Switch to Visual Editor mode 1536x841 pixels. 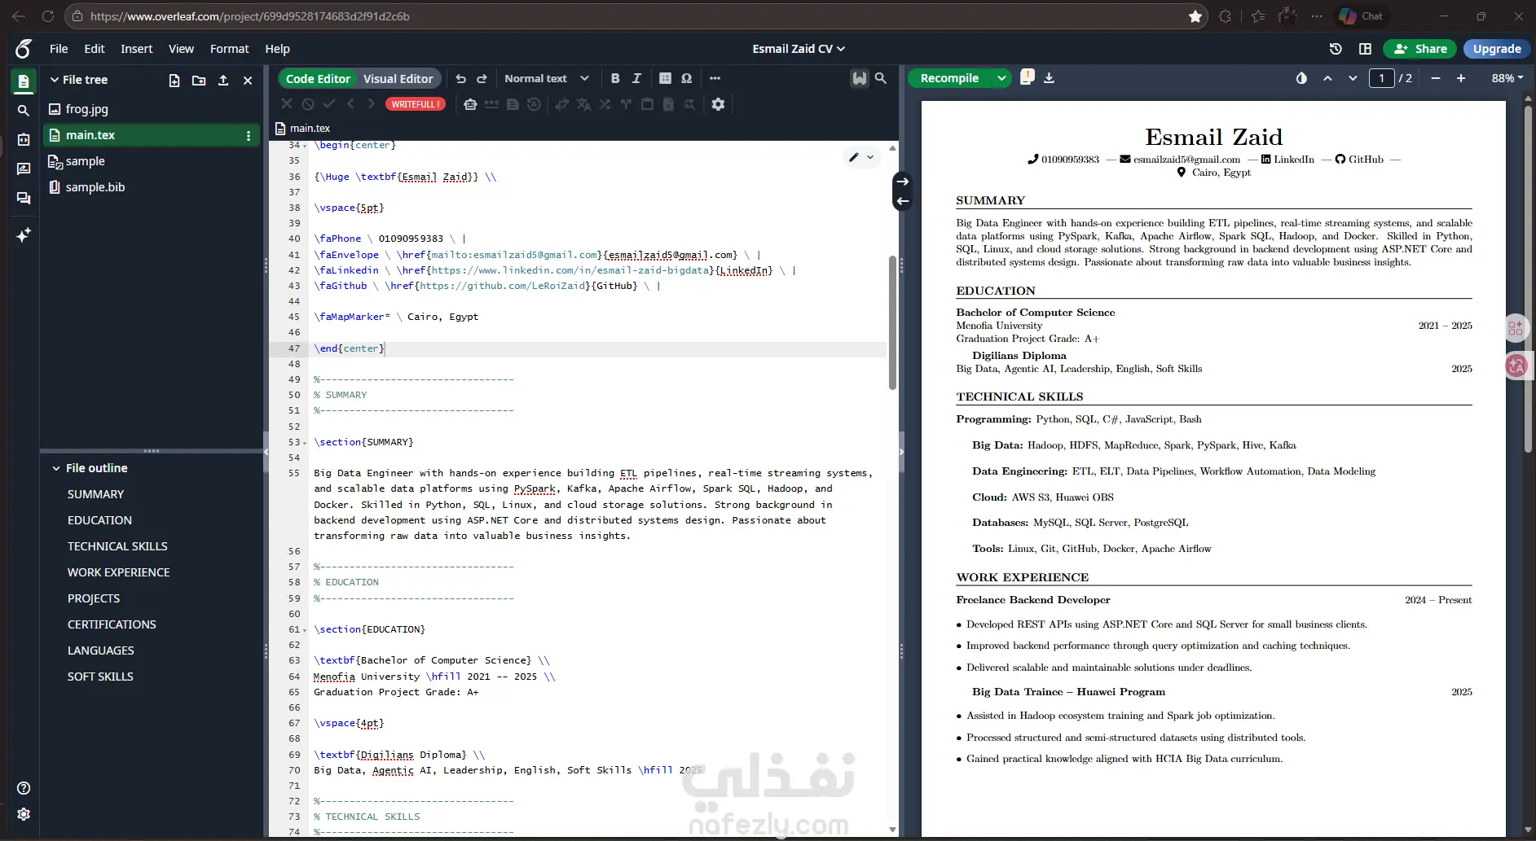click(x=398, y=78)
